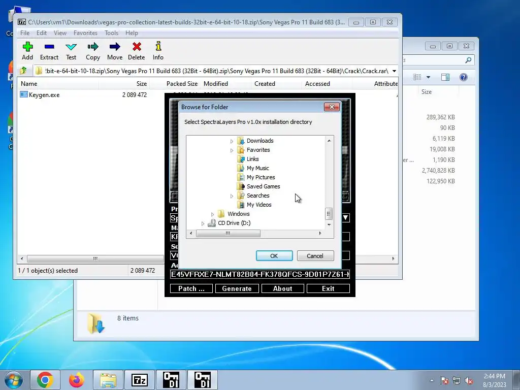Confirm folder selection with OK

tap(274, 256)
